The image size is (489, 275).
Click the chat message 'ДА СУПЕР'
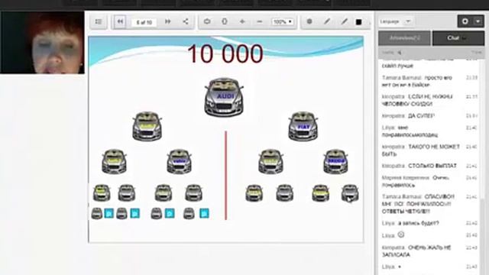coord(421,115)
